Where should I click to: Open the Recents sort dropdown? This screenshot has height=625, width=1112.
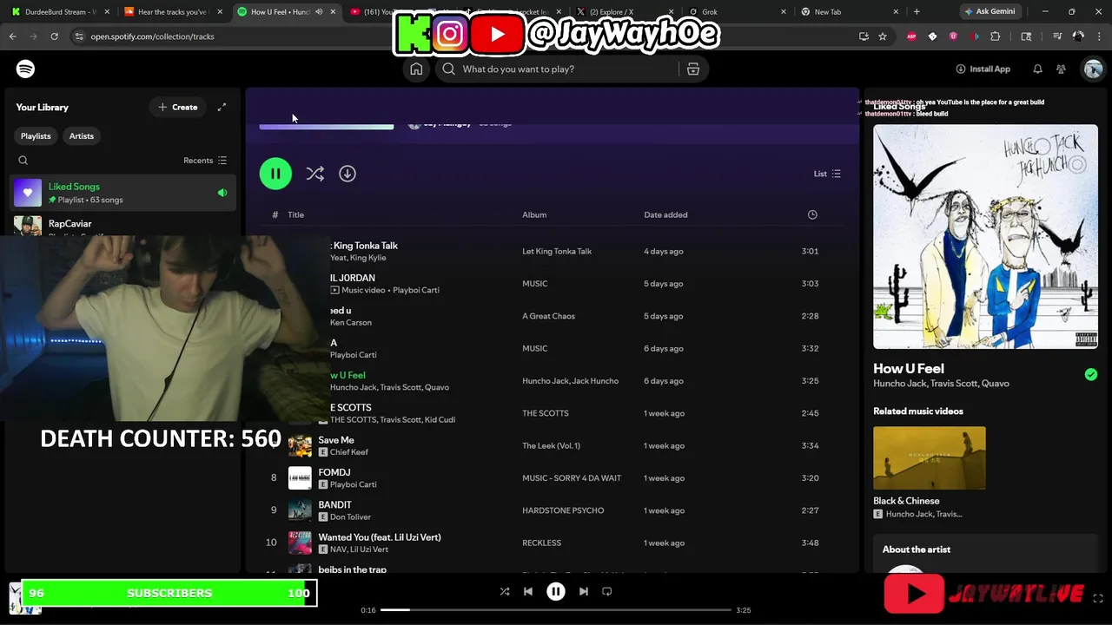[205, 161]
